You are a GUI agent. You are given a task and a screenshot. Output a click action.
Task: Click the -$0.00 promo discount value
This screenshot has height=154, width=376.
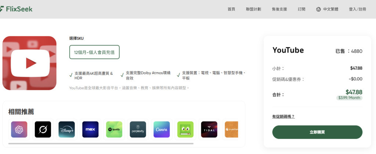355,79
